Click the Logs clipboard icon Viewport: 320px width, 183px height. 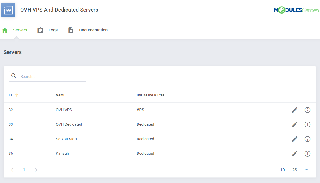(x=40, y=30)
